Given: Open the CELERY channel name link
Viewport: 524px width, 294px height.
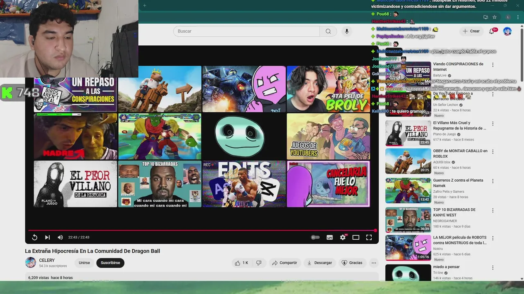Looking at the screenshot, I should click(x=47, y=261).
